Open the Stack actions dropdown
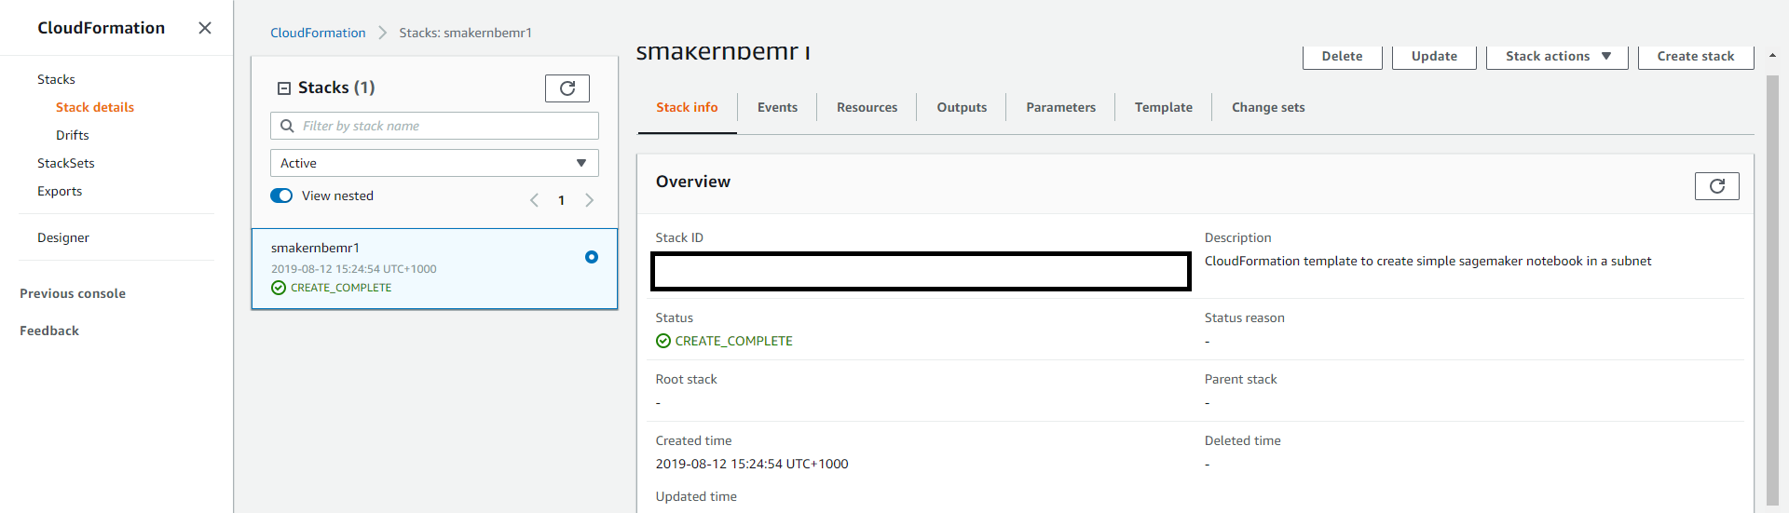 pyautogui.click(x=1557, y=56)
